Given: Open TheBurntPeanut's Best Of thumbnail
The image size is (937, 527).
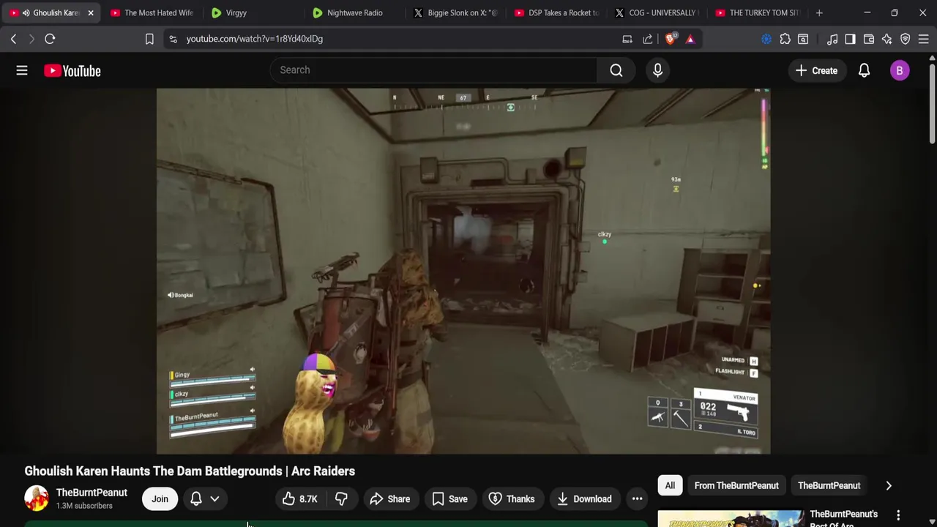Looking at the screenshot, I should (731, 519).
